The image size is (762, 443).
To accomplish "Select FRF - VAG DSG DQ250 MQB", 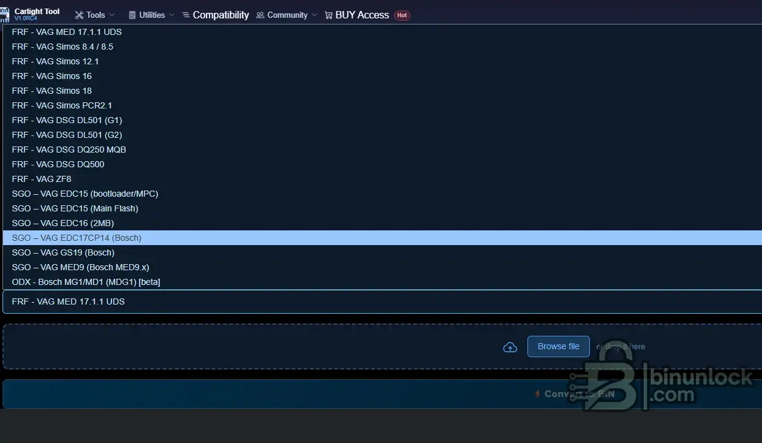I will [x=382, y=150].
